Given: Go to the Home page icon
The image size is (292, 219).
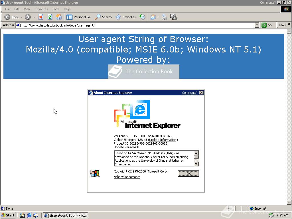Looking at the screenshot, I should pos(59,17).
